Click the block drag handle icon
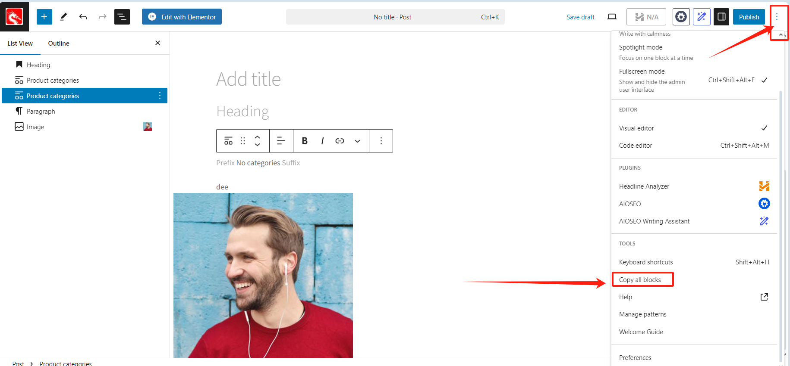This screenshot has height=366, width=790. (x=243, y=141)
